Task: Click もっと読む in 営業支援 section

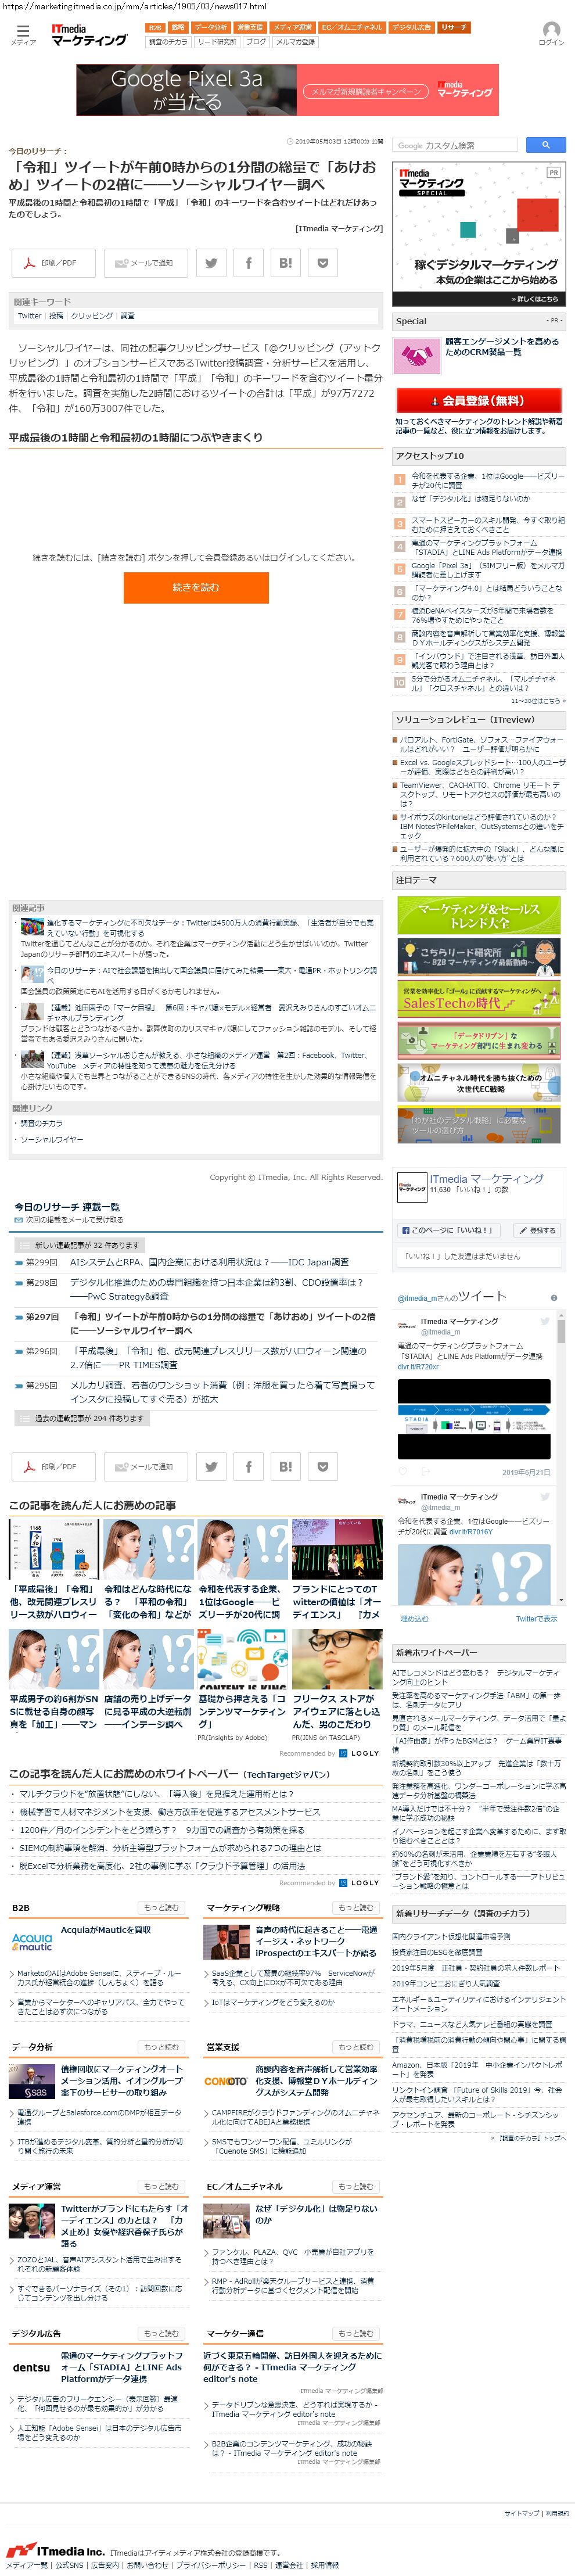Action: (x=355, y=2047)
